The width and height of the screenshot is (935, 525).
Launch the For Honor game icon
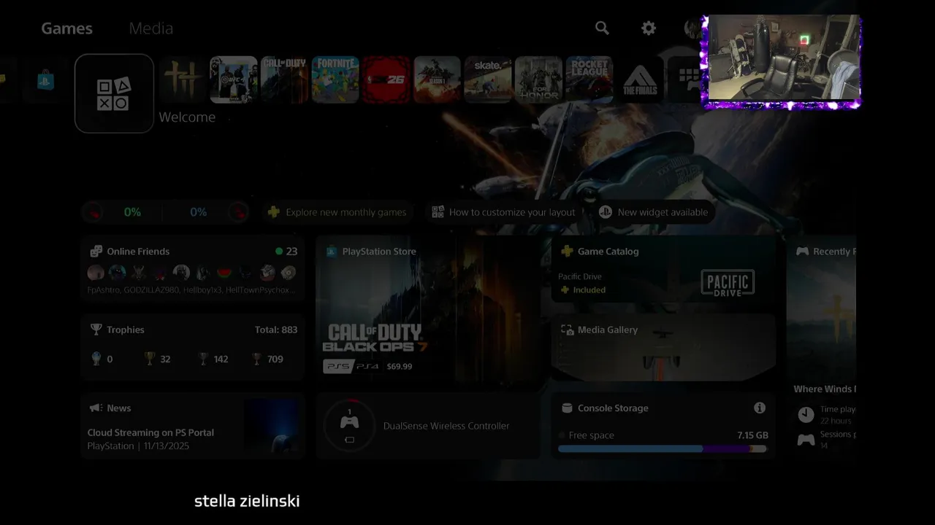(538, 79)
